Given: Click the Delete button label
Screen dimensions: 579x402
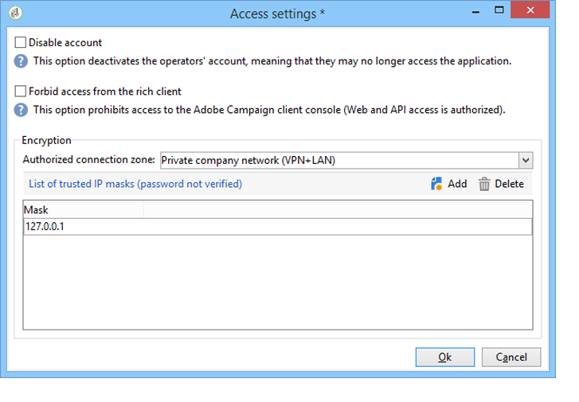Looking at the screenshot, I should [510, 184].
